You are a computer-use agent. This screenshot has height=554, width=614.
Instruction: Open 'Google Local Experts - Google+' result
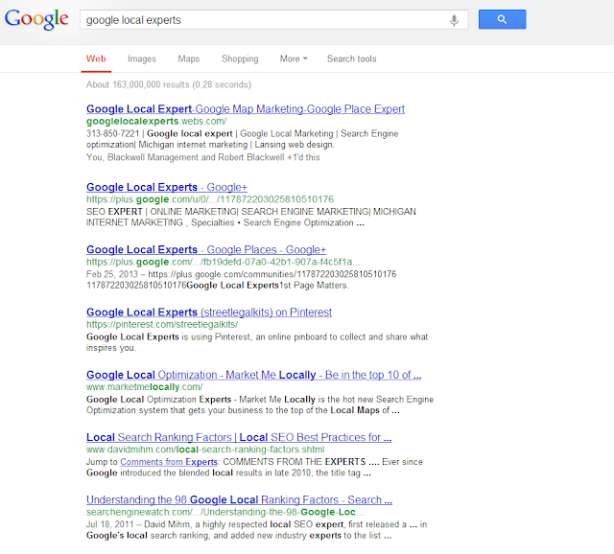click(167, 187)
